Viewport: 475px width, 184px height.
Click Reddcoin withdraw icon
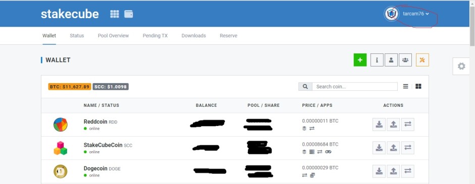click(x=393, y=125)
